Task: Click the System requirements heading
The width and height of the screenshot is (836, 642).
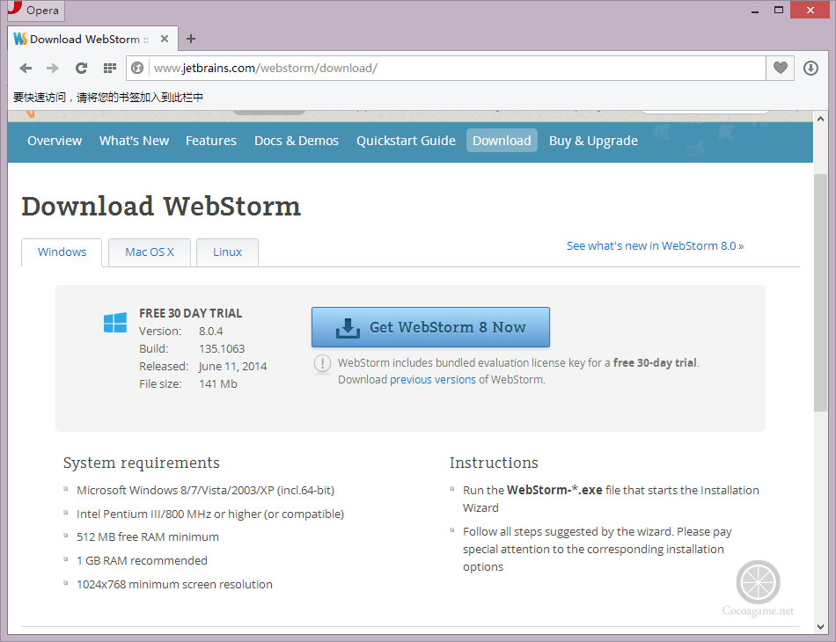Action: pyautogui.click(x=142, y=463)
